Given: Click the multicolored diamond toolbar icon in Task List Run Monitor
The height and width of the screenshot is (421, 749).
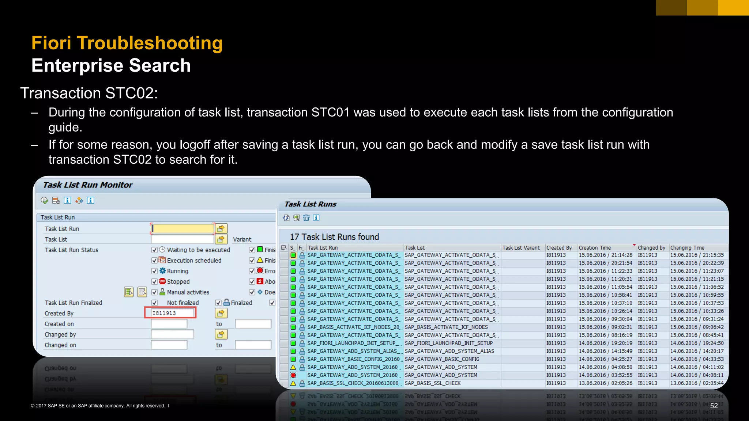Looking at the screenshot, I should pyautogui.click(x=79, y=200).
